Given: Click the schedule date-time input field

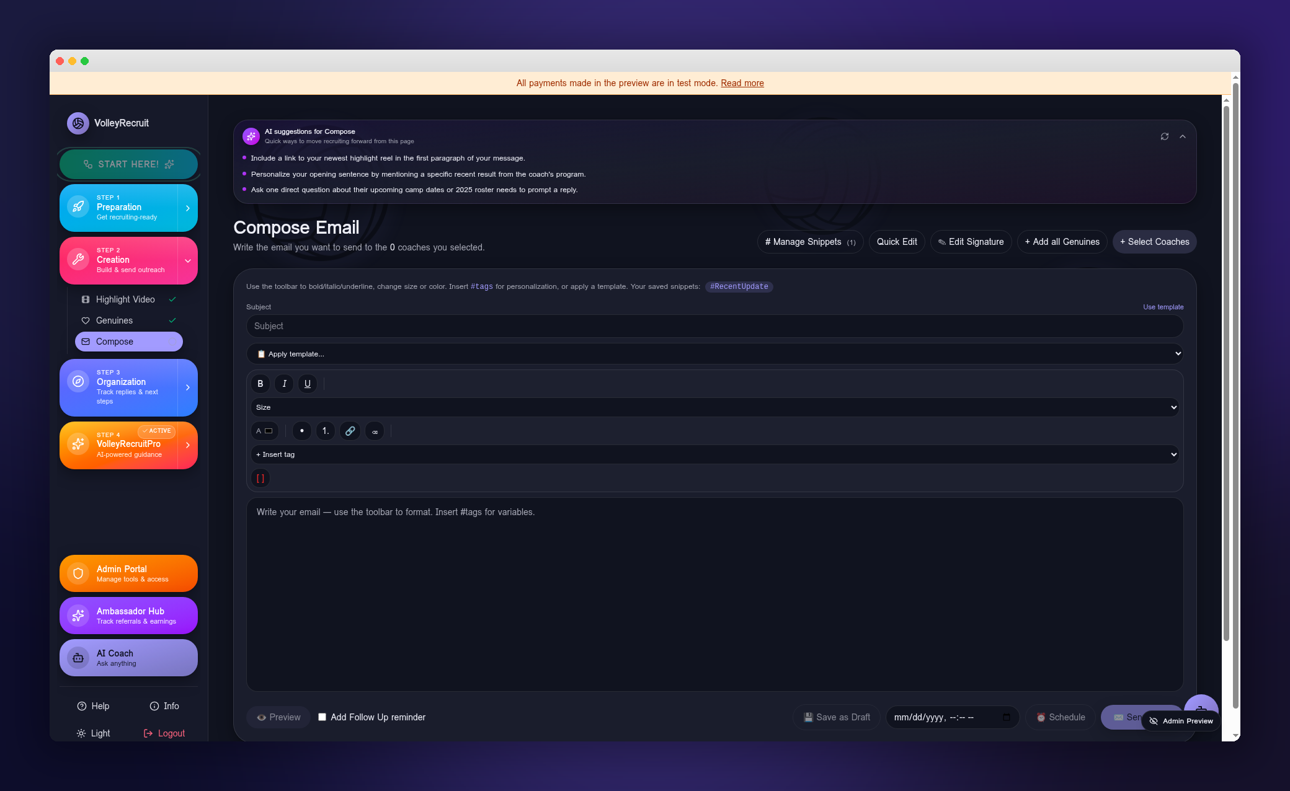Looking at the screenshot, I should [x=953, y=717].
